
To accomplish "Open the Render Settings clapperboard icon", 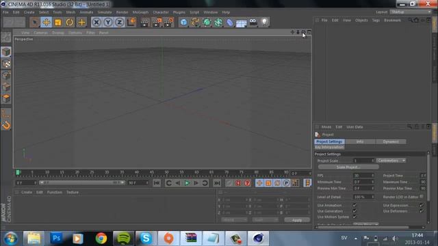I will coord(168,22).
